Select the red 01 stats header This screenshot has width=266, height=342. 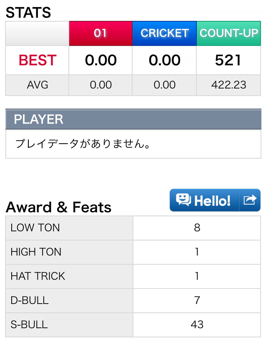[100, 33]
